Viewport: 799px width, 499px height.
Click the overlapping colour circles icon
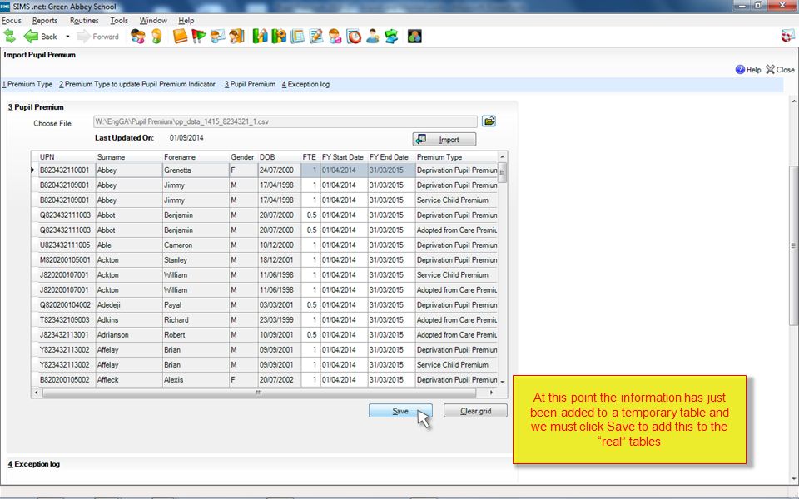tap(414, 37)
